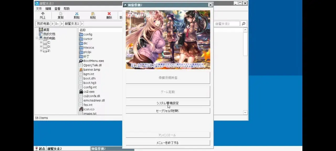Select the config.int file name
The width and height of the screenshot is (336, 151).
[90, 87]
